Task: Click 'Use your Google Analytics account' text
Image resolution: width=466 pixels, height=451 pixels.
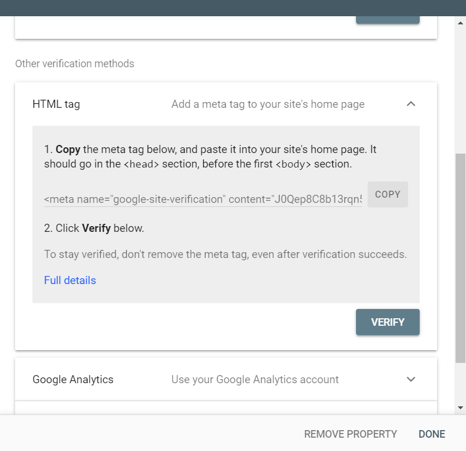Action: click(255, 380)
